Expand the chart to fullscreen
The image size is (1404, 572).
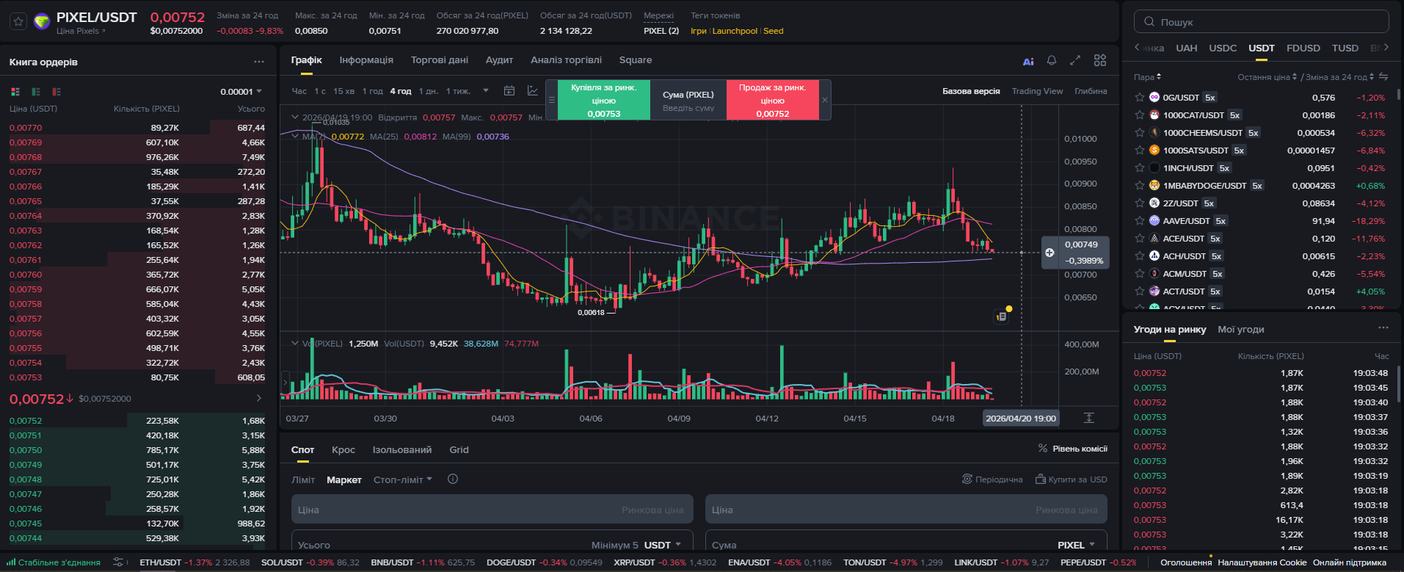(1075, 60)
